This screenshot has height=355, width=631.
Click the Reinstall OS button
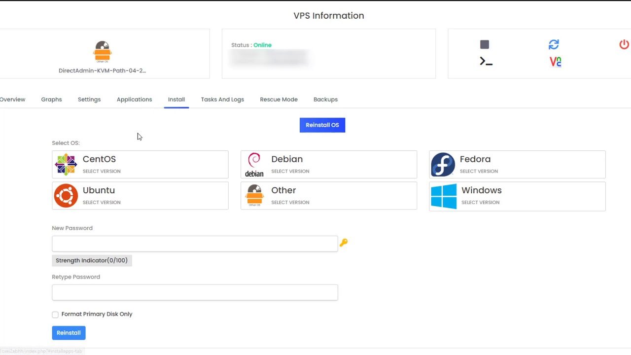point(322,125)
